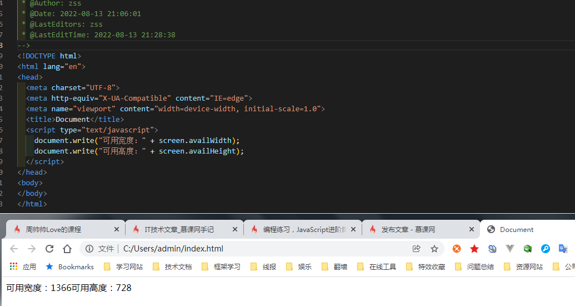This screenshot has height=306, width=575.
Task: Close the IT技术文章_慕课网手记 tab
Action: [235, 229]
